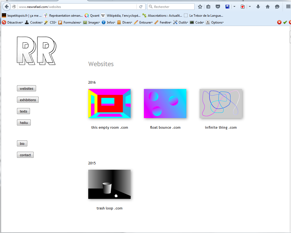Reload the page with the refresh icon
291x233 pixels.
click(141, 7)
